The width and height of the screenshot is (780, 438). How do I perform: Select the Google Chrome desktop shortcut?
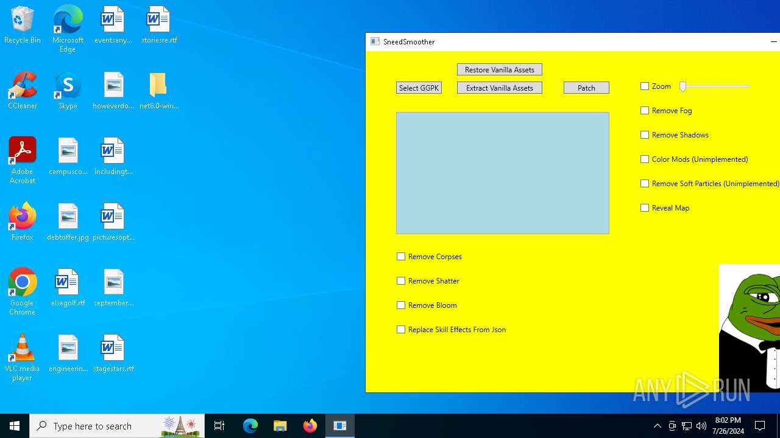click(23, 292)
